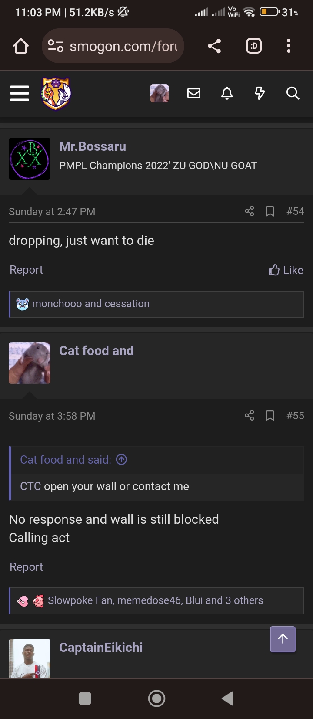This screenshot has width=313, height=719.
Task: Open the alerts bell icon
Action: 227,93
